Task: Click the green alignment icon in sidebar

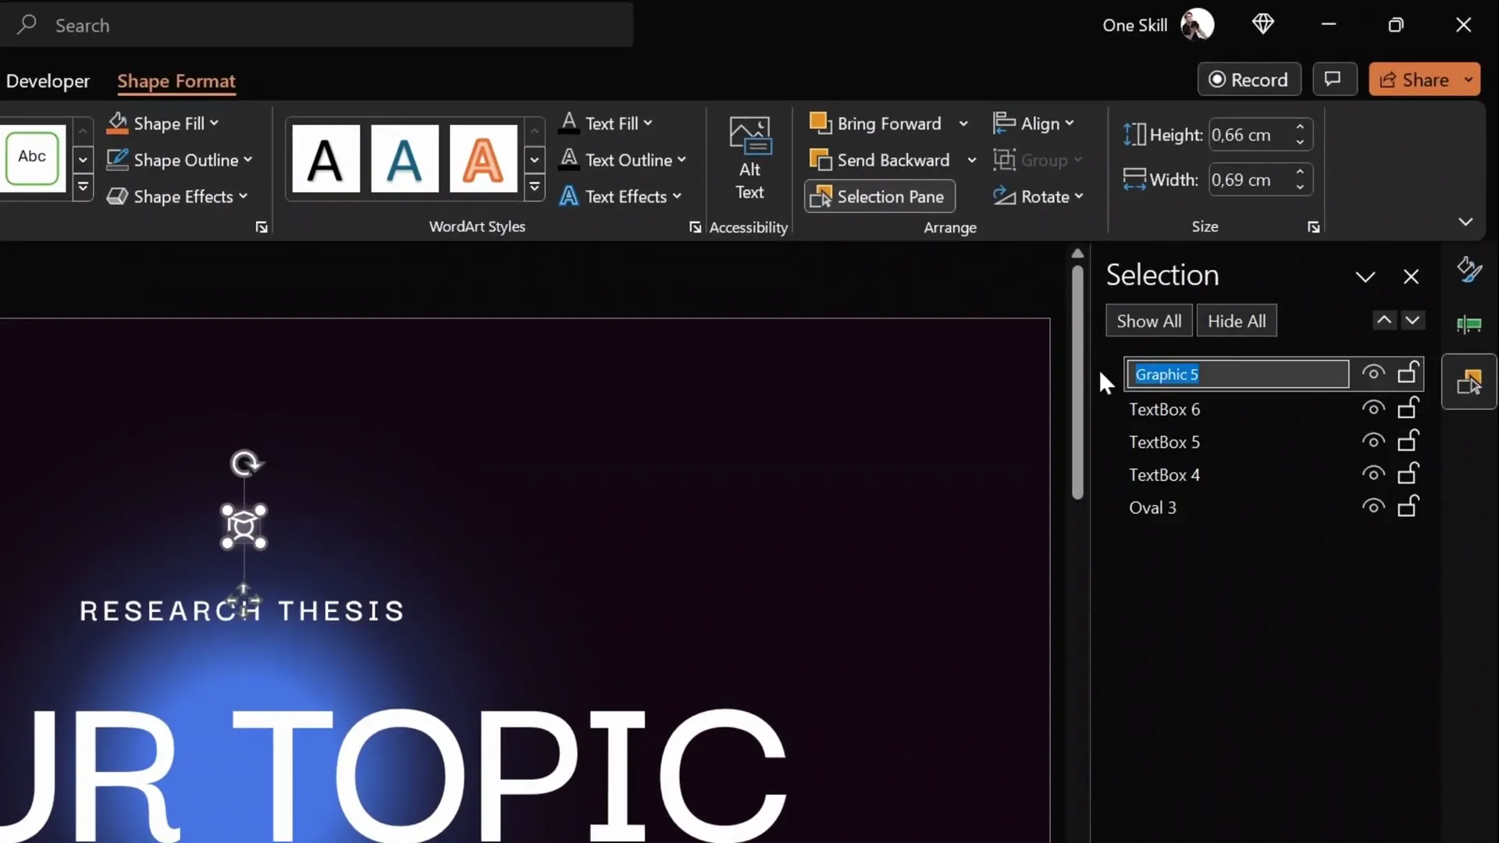Action: tap(1469, 325)
